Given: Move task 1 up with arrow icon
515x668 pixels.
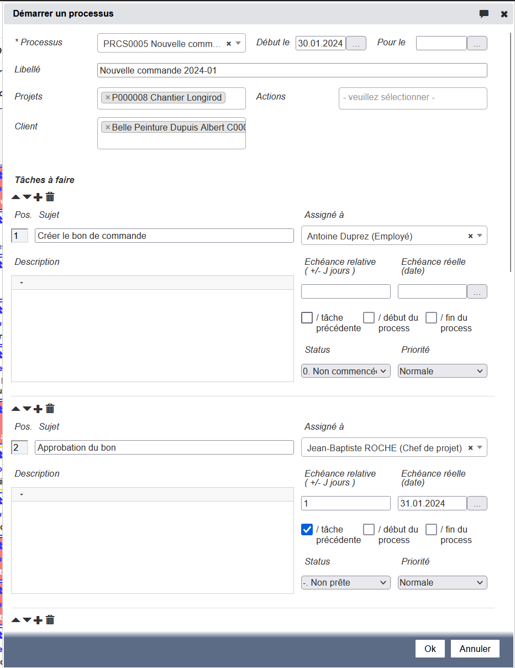Looking at the screenshot, I should (15, 197).
